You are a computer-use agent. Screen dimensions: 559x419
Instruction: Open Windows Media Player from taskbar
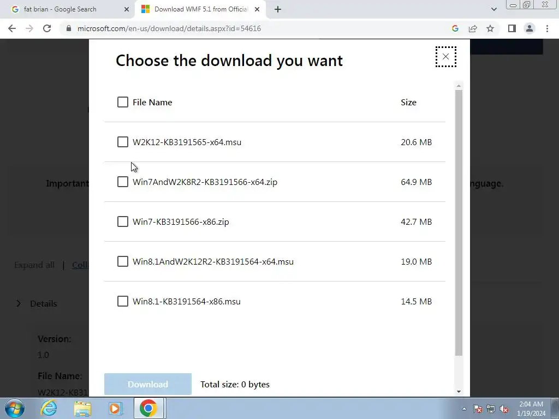coord(115,408)
